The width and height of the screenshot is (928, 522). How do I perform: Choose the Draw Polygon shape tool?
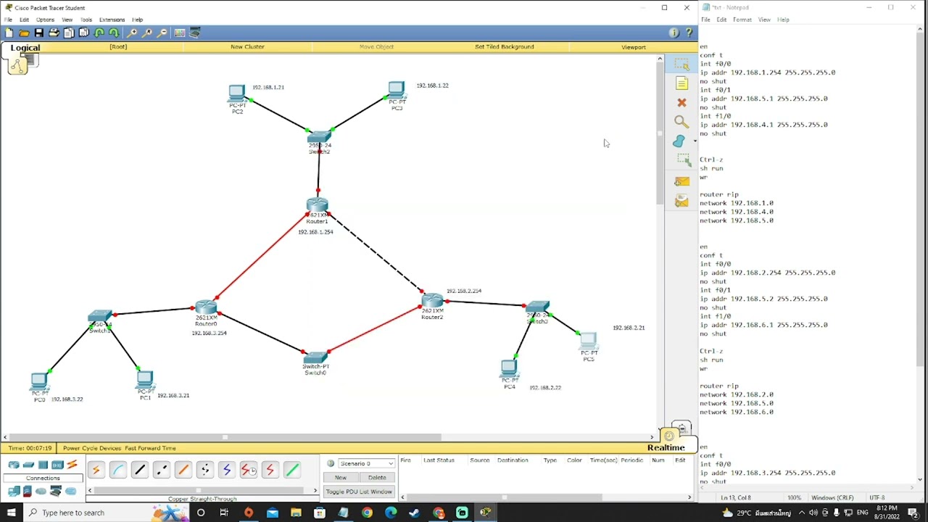click(x=679, y=141)
